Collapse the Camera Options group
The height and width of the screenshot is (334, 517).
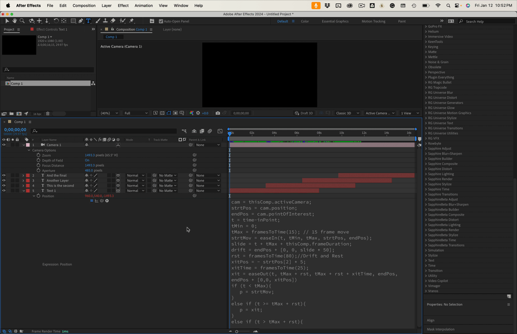tap(29, 150)
